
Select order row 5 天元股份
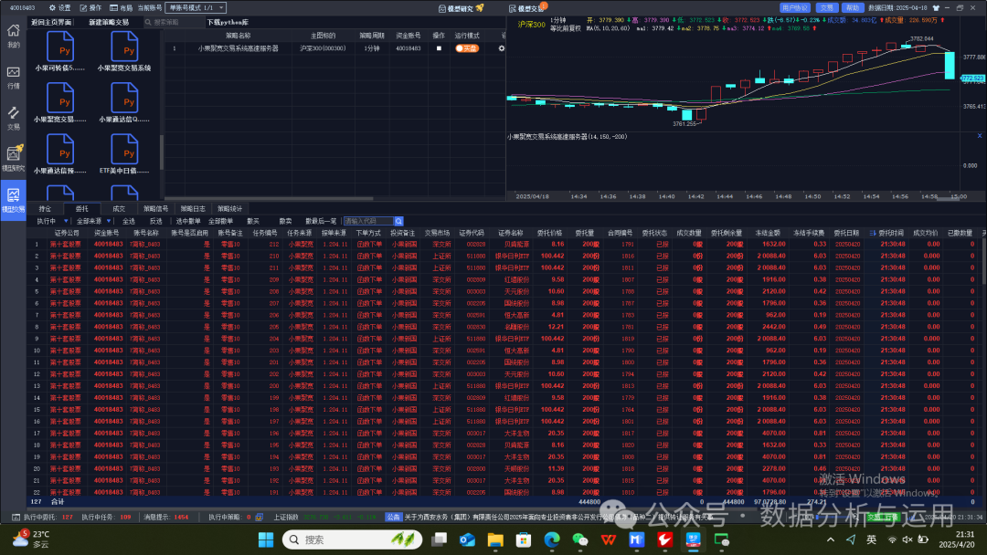click(x=504, y=291)
